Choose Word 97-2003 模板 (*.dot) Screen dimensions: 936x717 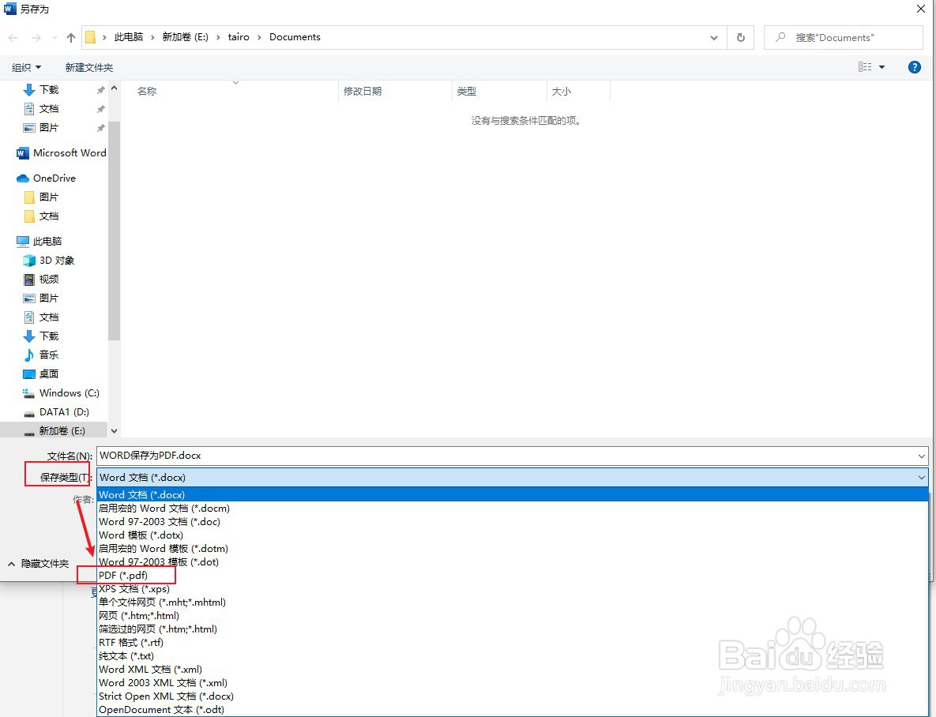(512, 561)
